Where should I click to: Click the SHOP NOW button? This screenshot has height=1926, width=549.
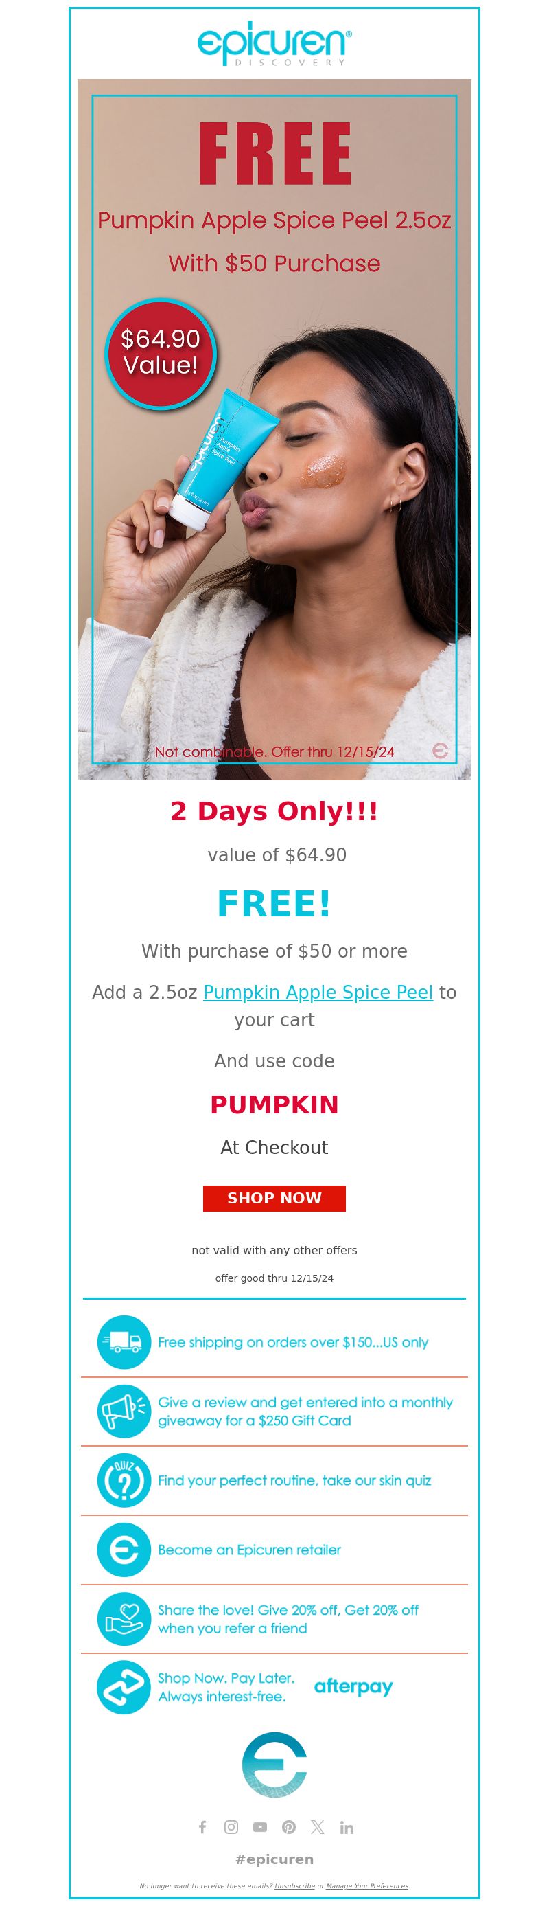(274, 1198)
